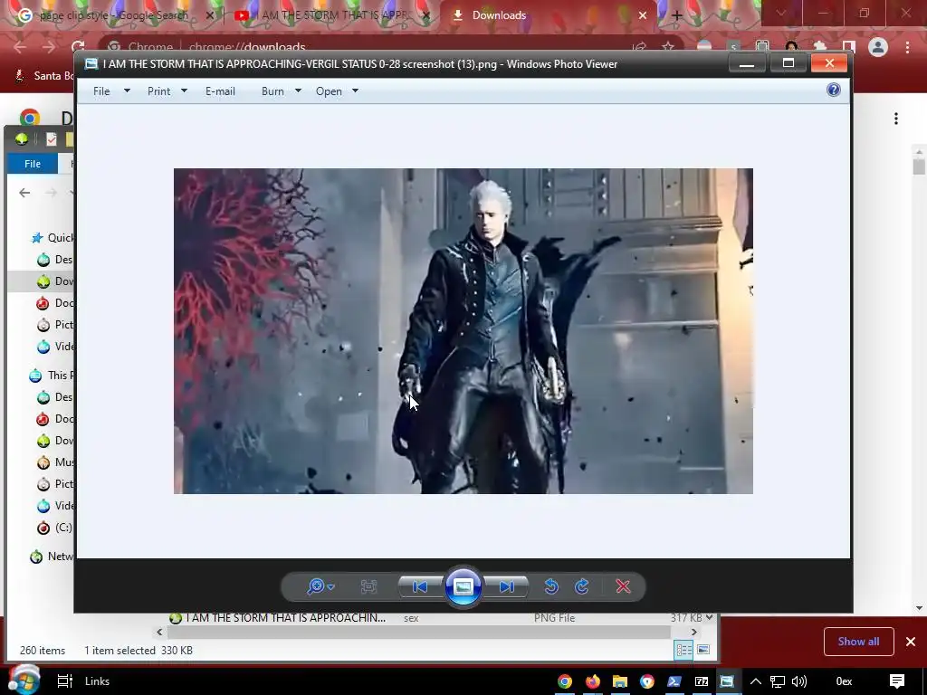Open the volume control in tray
Screen dimensions: 927x695
pyautogui.click(x=798, y=681)
